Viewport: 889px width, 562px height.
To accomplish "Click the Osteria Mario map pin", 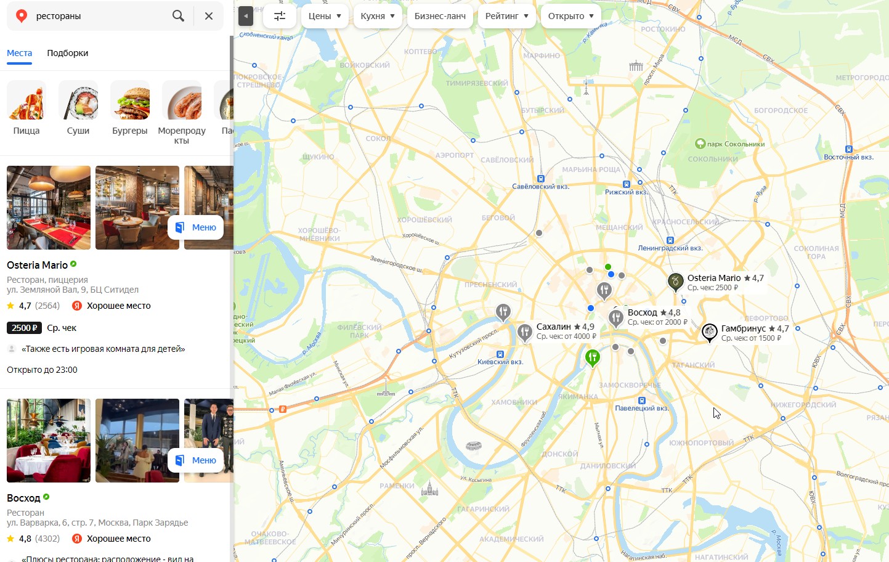I will tap(675, 282).
